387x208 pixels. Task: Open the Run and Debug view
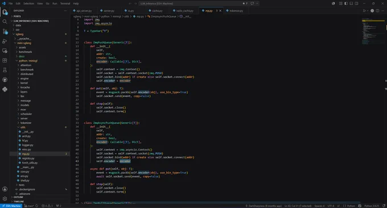pyautogui.click(x=5, y=41)
